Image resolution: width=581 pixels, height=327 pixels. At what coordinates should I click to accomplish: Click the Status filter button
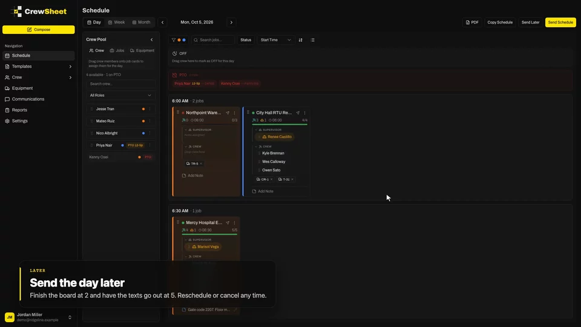click(246, 40)
